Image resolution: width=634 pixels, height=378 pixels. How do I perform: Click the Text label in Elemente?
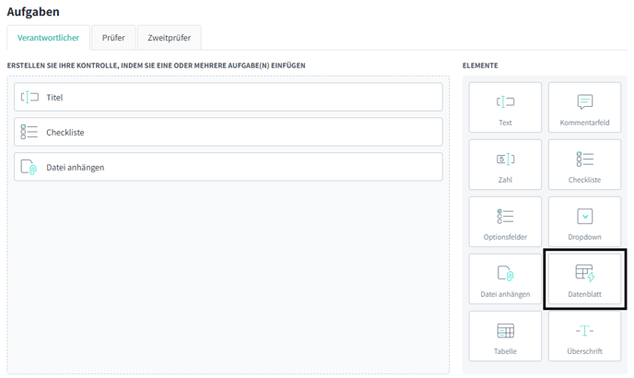click(x=505, y=123)
